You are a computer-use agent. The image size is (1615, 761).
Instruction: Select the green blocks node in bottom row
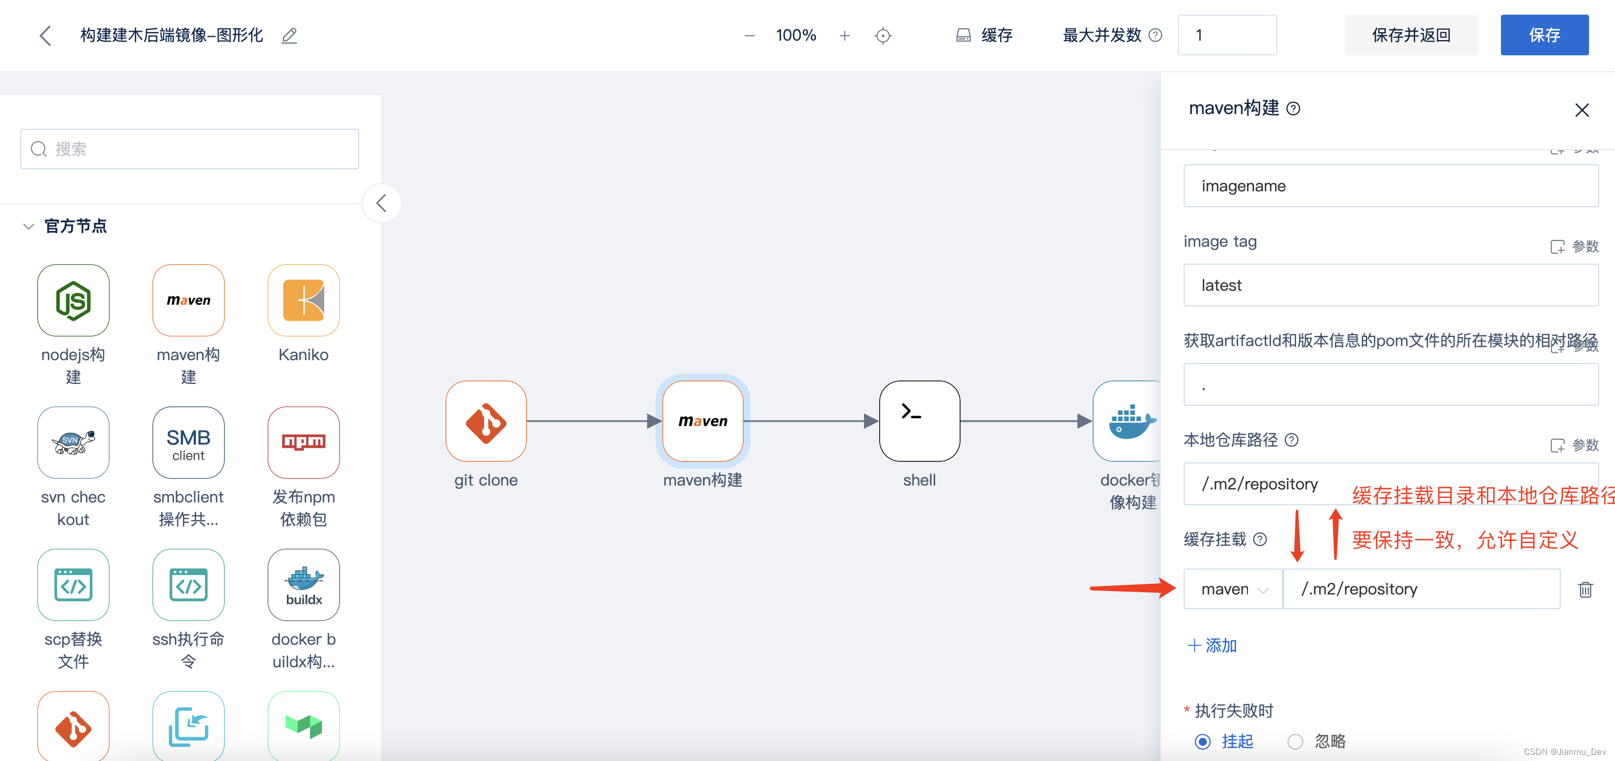pyautogui.click(x=303, y=726)
